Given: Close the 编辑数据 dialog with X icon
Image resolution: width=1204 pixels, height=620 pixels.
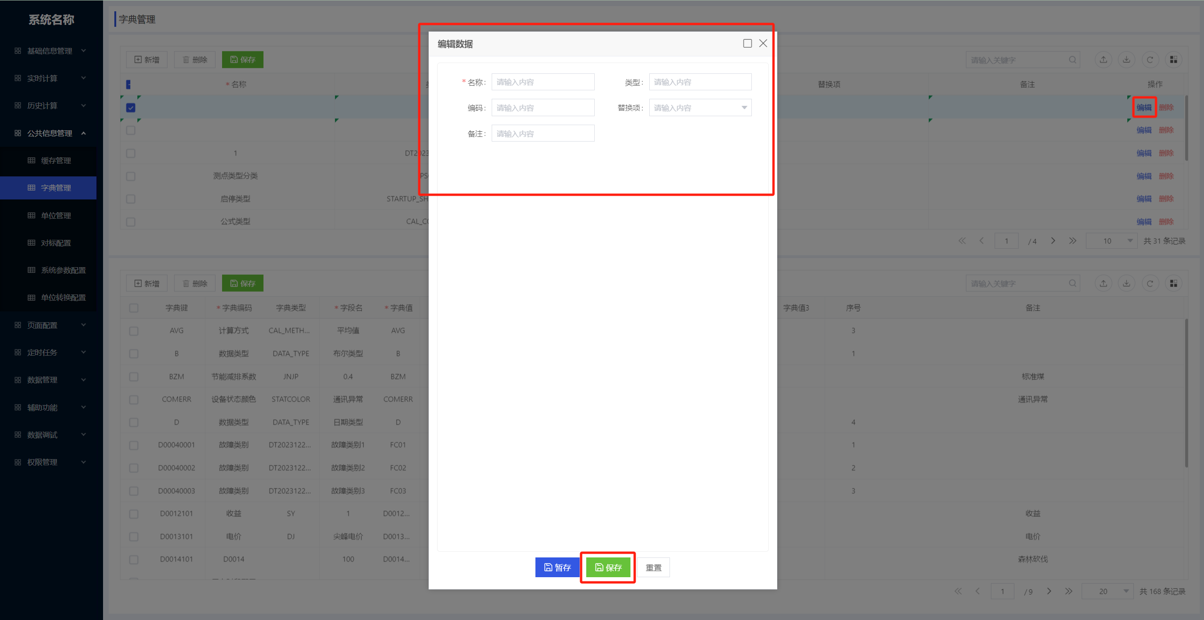Looking at the screenshot, I should point(763,43).
